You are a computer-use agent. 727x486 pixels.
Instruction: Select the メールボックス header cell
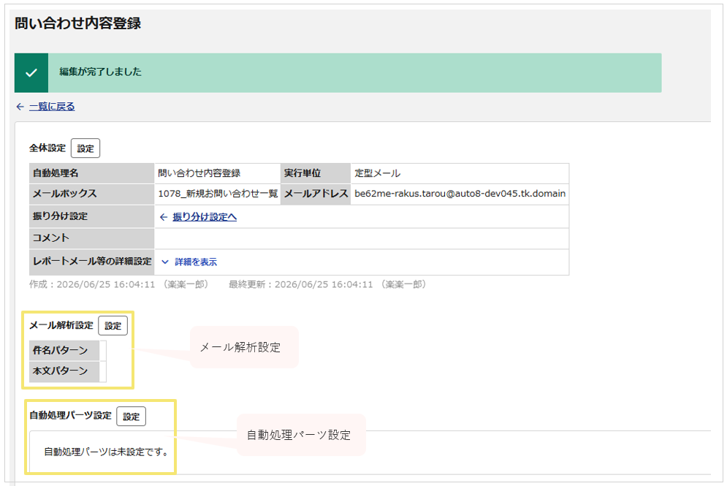[92, 194]
